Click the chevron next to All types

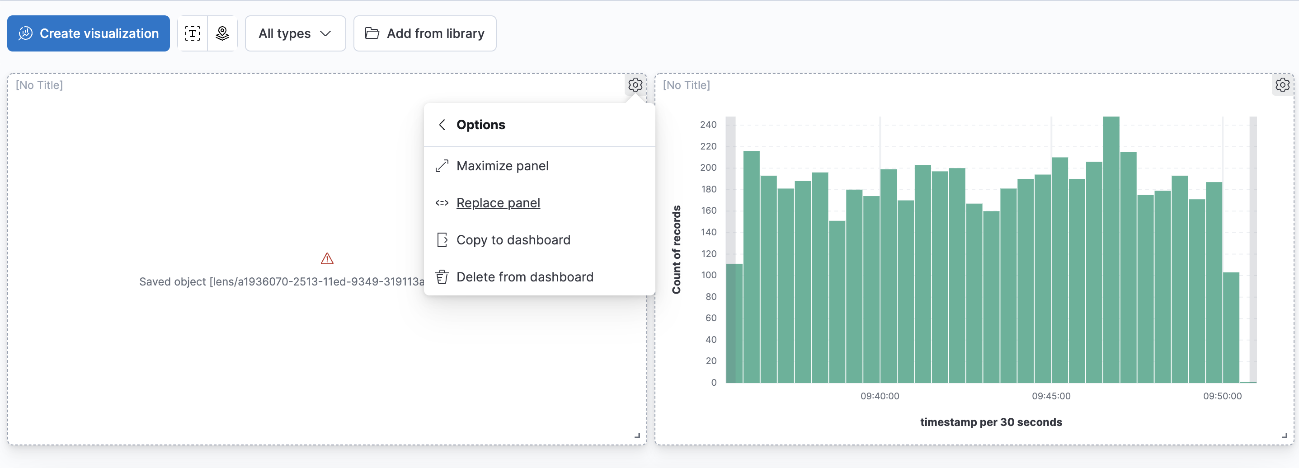[x=325, y=33]
